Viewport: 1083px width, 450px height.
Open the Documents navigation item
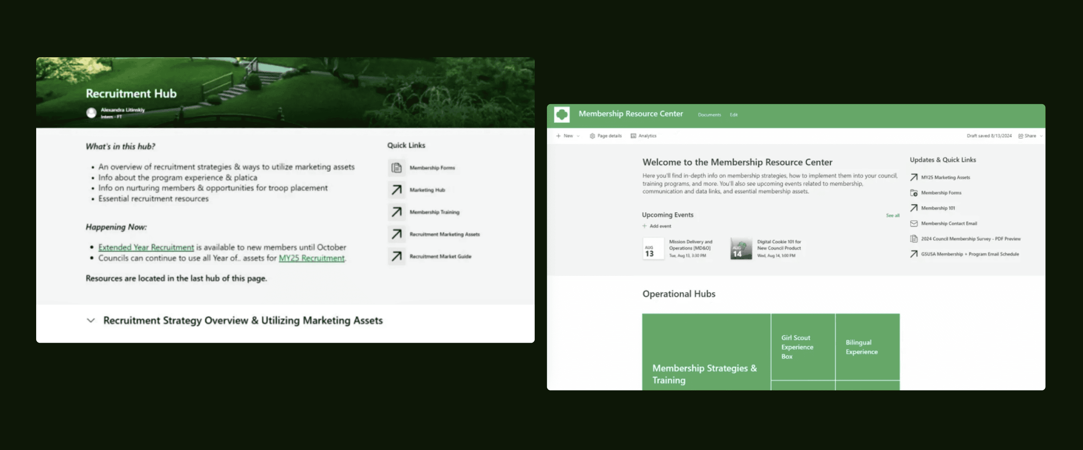709,115
